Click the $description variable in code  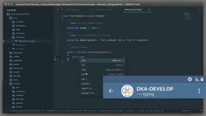click(x=88, y=40)
